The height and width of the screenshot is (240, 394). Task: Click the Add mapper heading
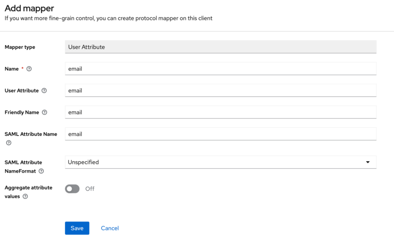tap(29, 8)
